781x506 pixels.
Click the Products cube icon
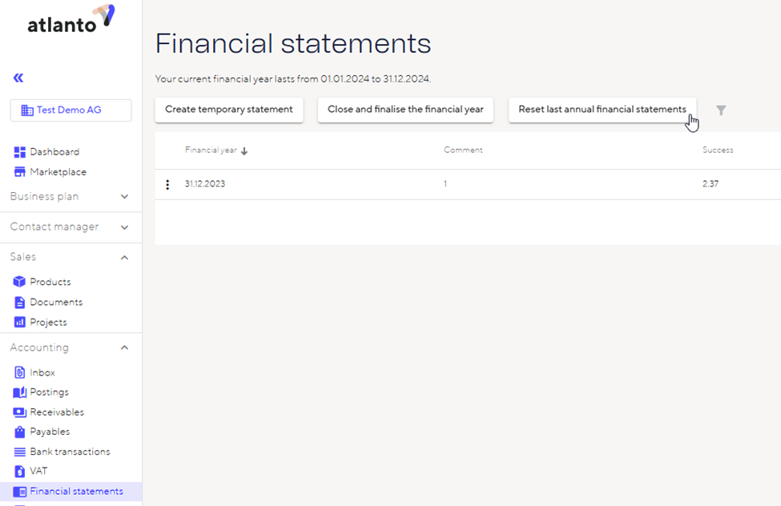click(x=20, y=282)
